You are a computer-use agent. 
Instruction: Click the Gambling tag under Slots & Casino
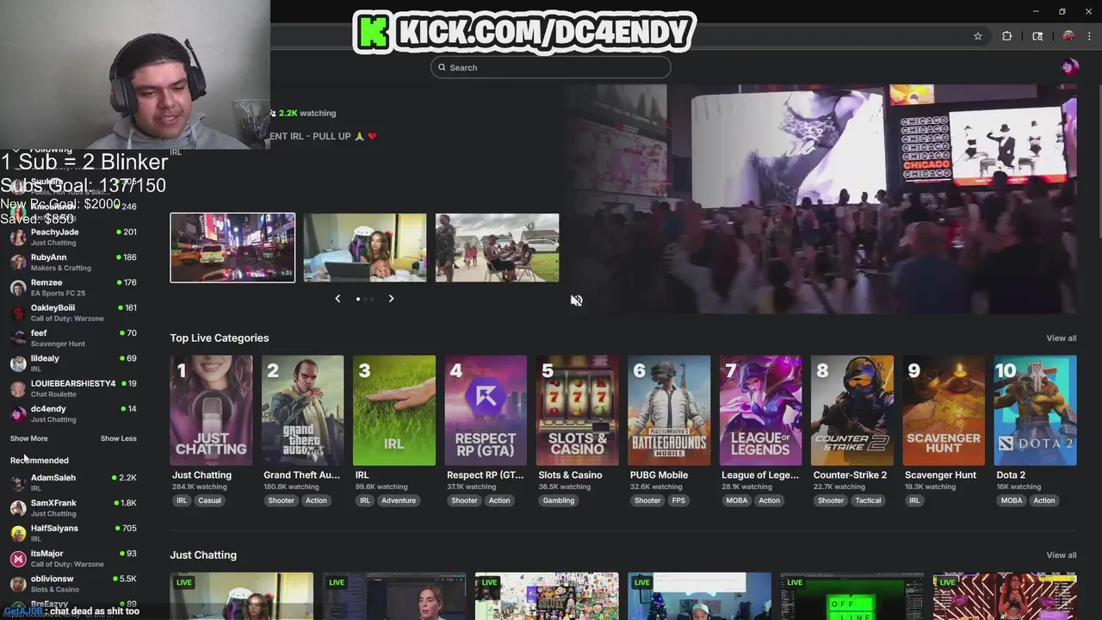tap(559, 500)
